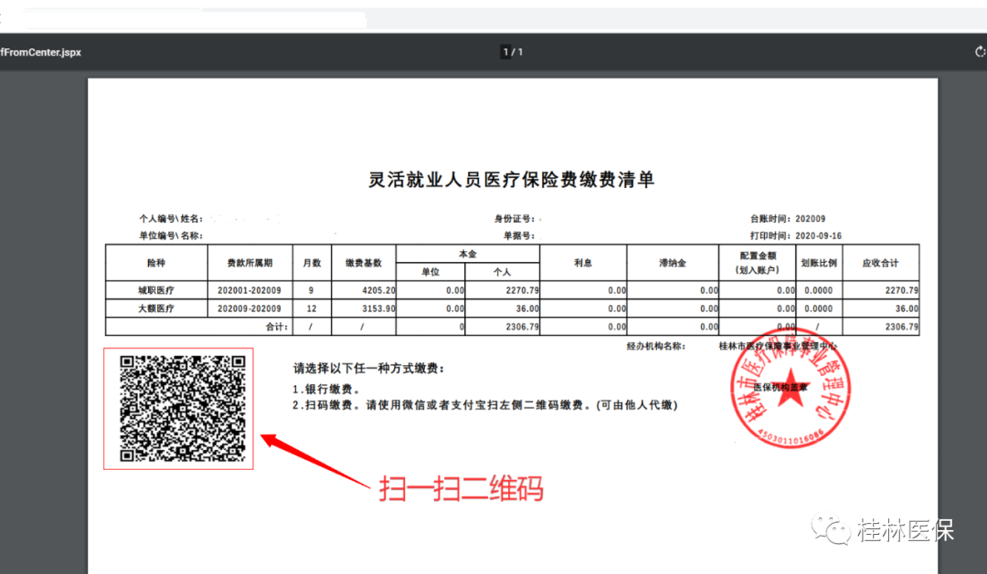Click the 个人 amount 2270.79 in 本金 column

(523, 290)
